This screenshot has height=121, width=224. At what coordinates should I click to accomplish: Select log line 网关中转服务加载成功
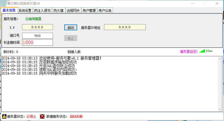pyautogui.click(x=39, y=73)
